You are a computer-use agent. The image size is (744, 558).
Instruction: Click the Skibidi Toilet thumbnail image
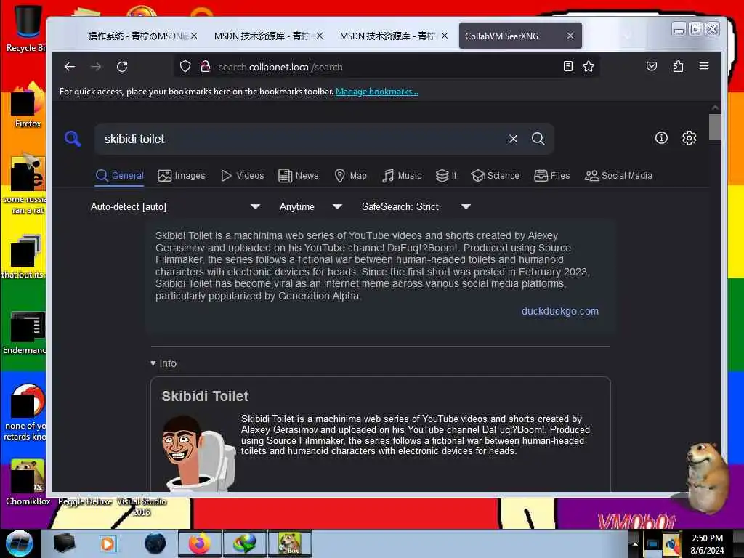tap(198, 453)
